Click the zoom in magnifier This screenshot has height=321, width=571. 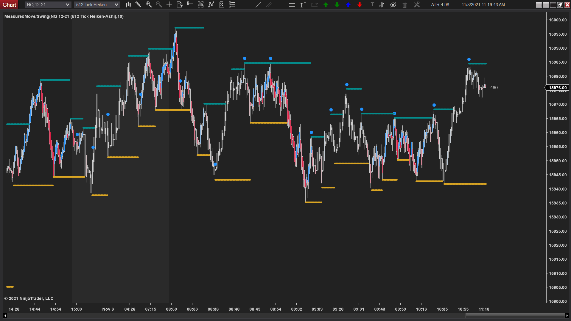[x=149, y=4]
